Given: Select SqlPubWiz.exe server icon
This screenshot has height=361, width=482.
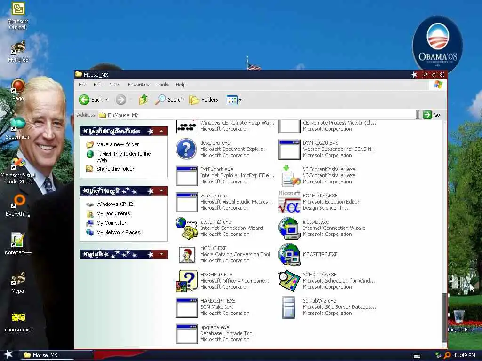Looking at the screenshot, I should [289, 307].
